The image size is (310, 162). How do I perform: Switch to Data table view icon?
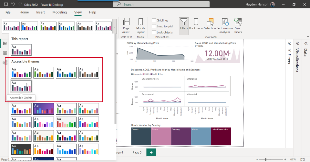point(5,53)
